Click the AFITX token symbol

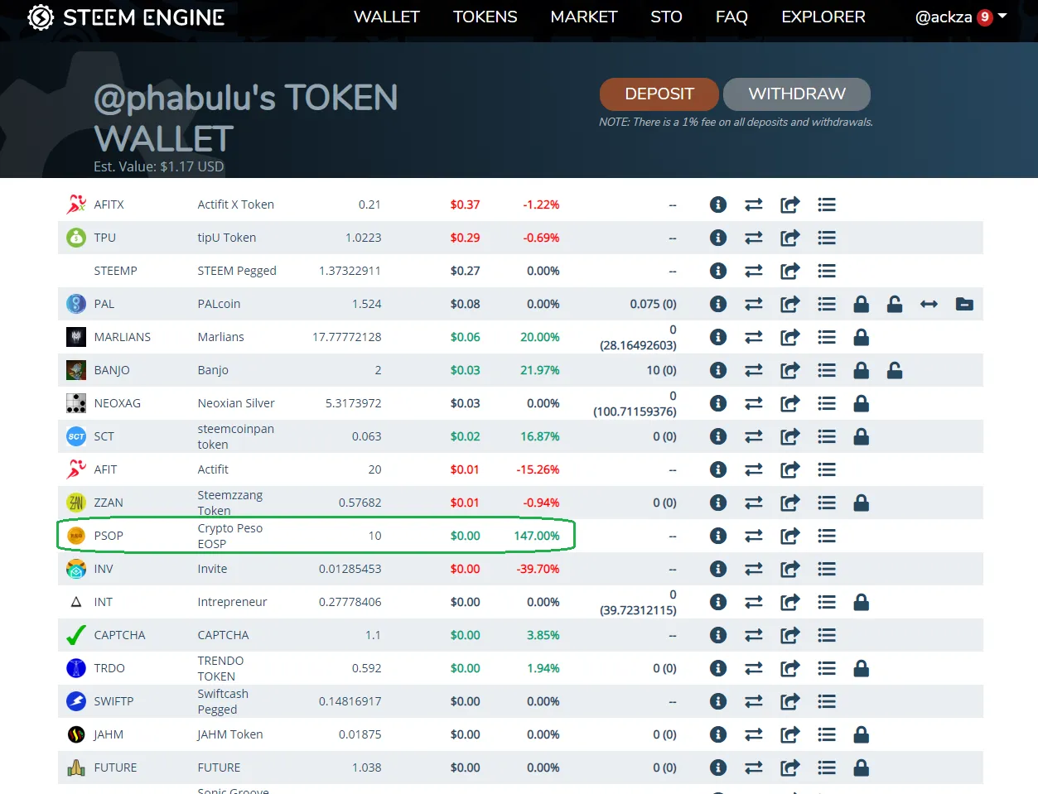tap(109, 205)
